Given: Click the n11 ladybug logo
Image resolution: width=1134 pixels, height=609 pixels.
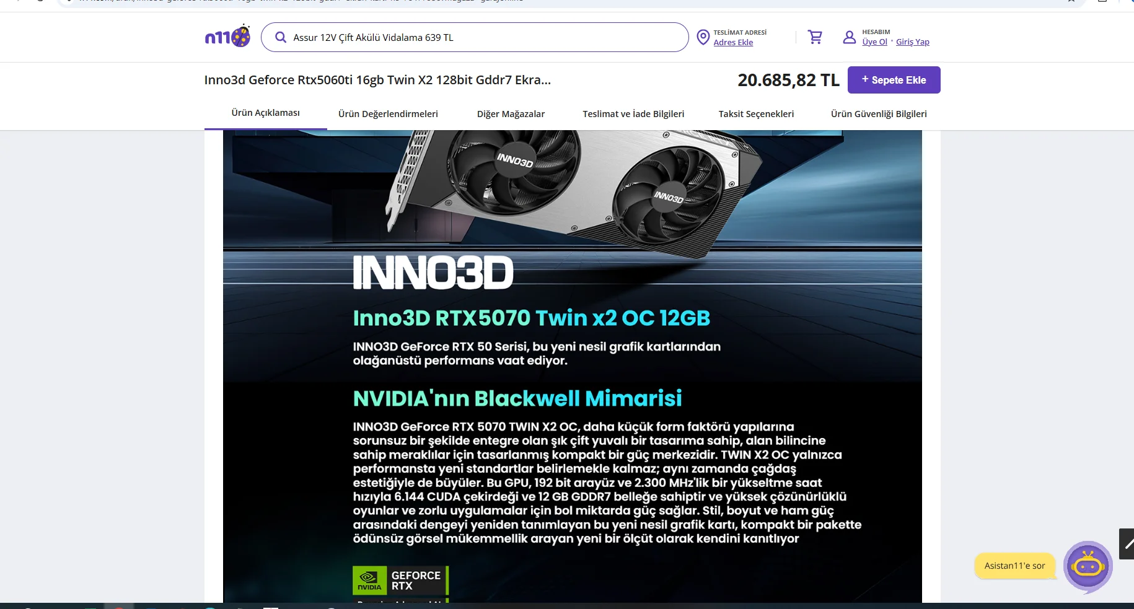Looking at the screenshot, I should (x=227, y=37).
